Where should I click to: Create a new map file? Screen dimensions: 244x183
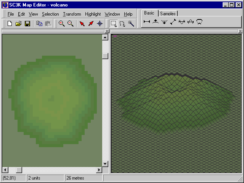pyautogui.click(x=10, y=24)
